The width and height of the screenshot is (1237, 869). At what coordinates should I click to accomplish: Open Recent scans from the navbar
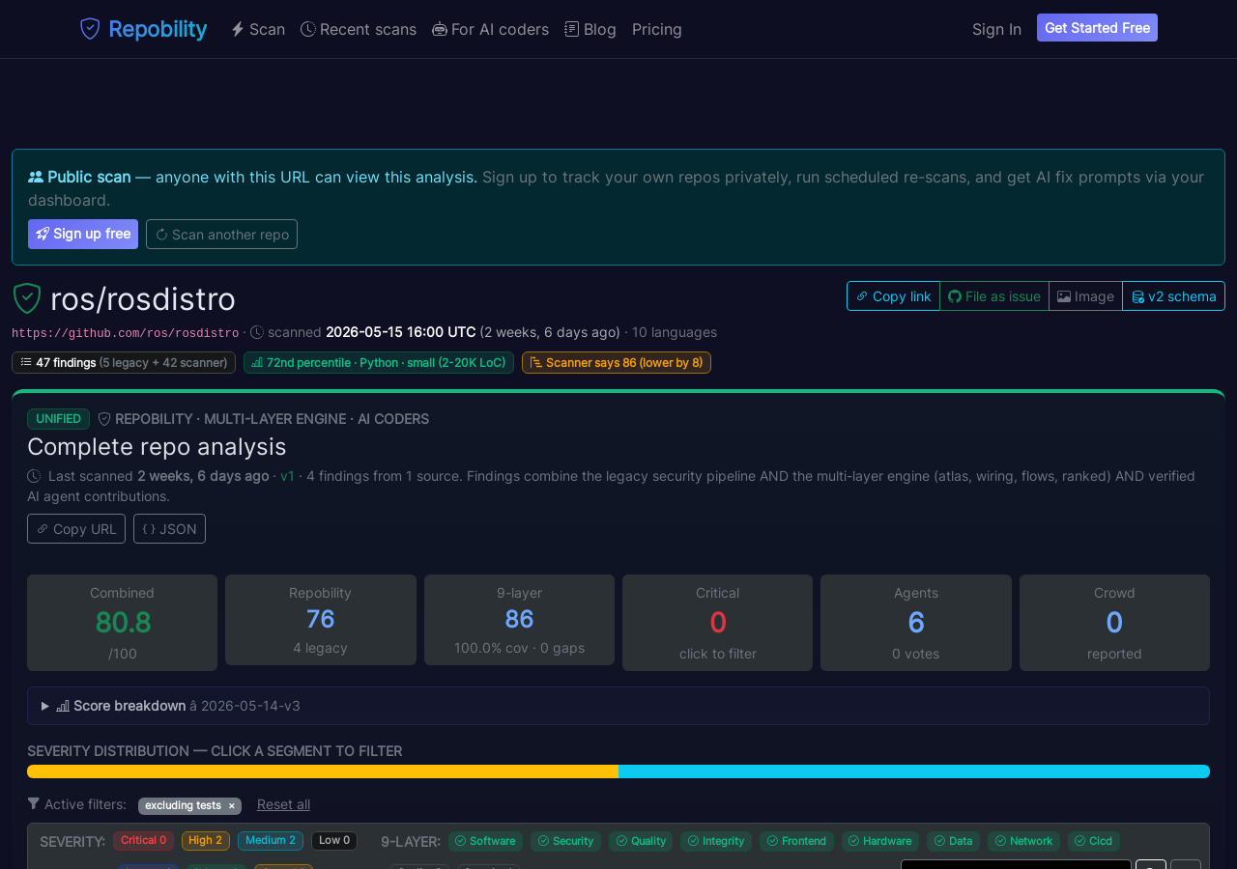(359, 29)
